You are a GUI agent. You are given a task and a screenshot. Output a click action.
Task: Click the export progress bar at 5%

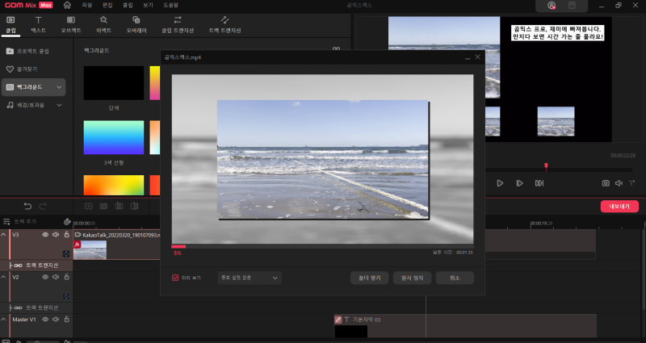pos(322,247)
